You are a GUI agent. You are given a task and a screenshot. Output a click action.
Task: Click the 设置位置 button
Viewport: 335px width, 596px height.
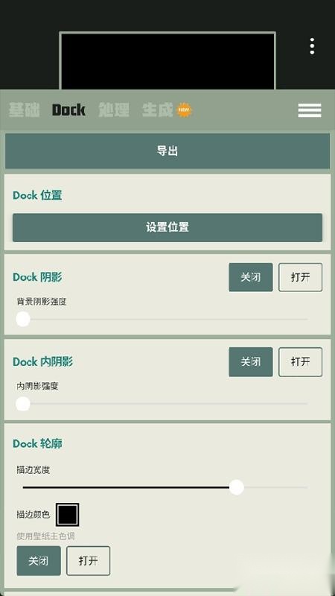tap(167, 227)
